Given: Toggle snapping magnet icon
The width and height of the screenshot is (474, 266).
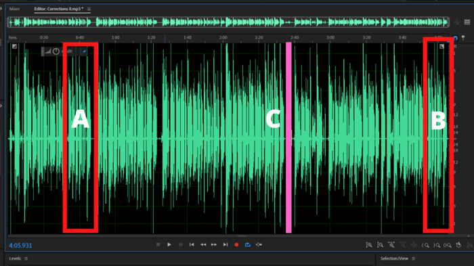Looking at the screenshot, I should click(x=455, y=38).
